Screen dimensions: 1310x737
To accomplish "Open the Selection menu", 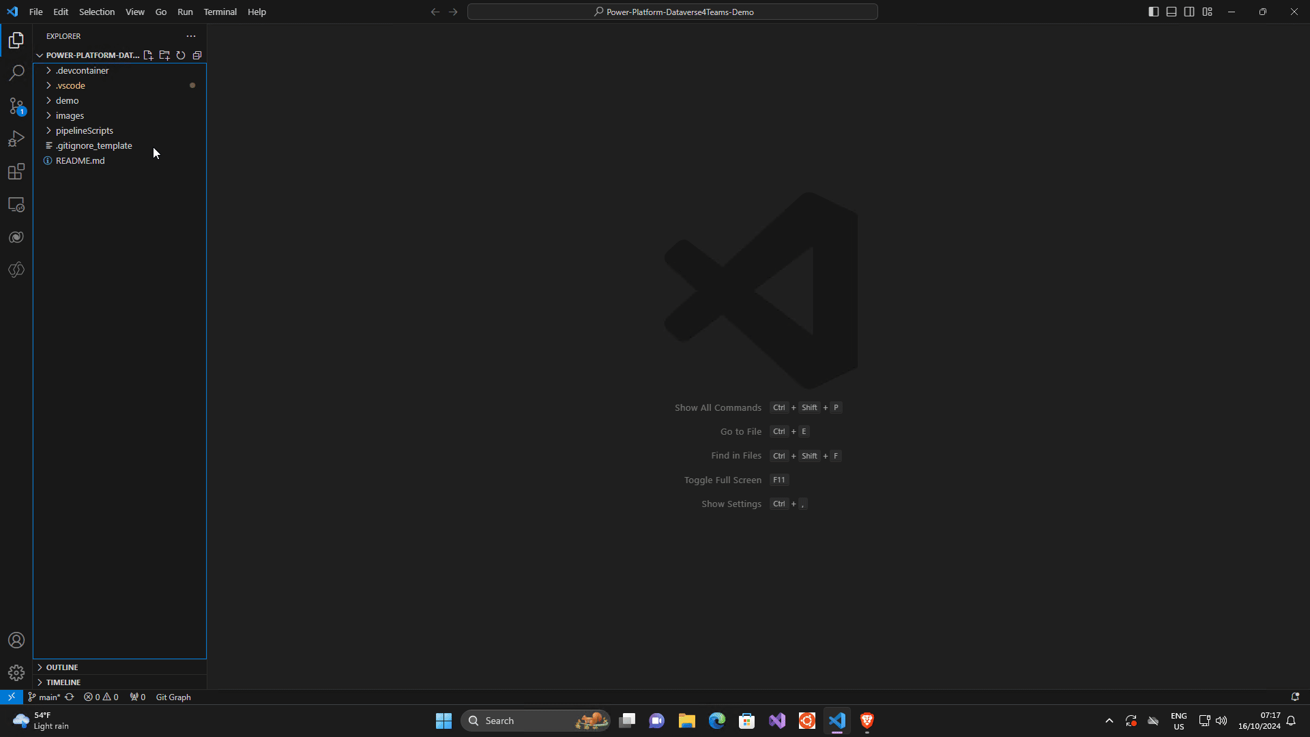I will click(x=97, y=12).
